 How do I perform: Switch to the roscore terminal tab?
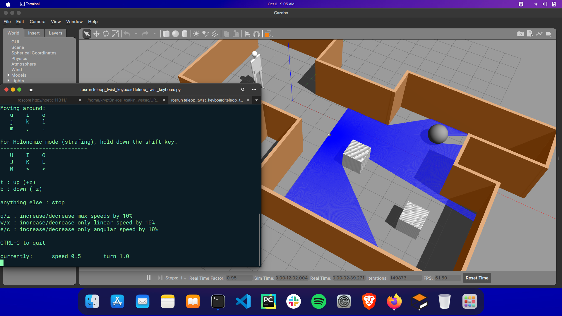pyautogui.click(x=42, y=100)
